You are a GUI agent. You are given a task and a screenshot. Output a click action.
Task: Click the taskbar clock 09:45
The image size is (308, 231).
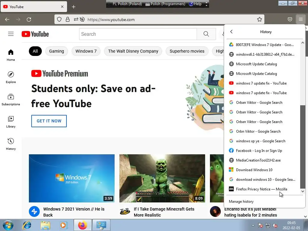(291, 223)
